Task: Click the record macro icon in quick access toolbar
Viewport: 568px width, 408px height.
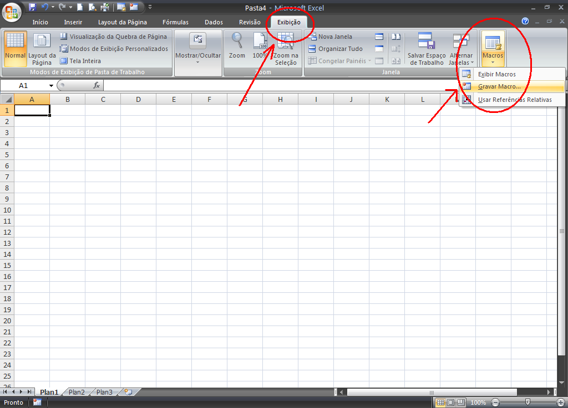Action: 134,7
